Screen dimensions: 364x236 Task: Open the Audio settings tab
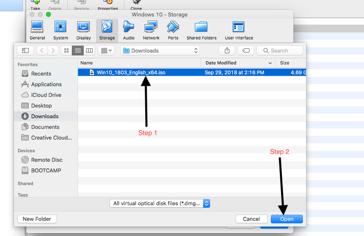coord(128,30)
